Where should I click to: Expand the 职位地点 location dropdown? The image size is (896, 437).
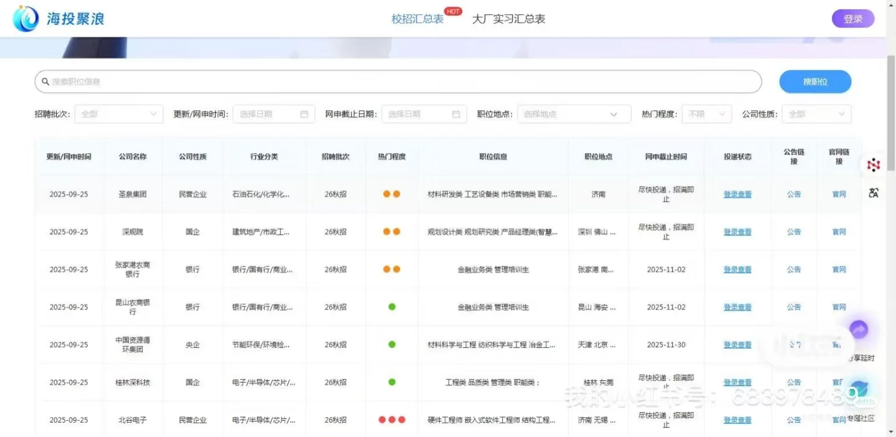coord(574,114)
